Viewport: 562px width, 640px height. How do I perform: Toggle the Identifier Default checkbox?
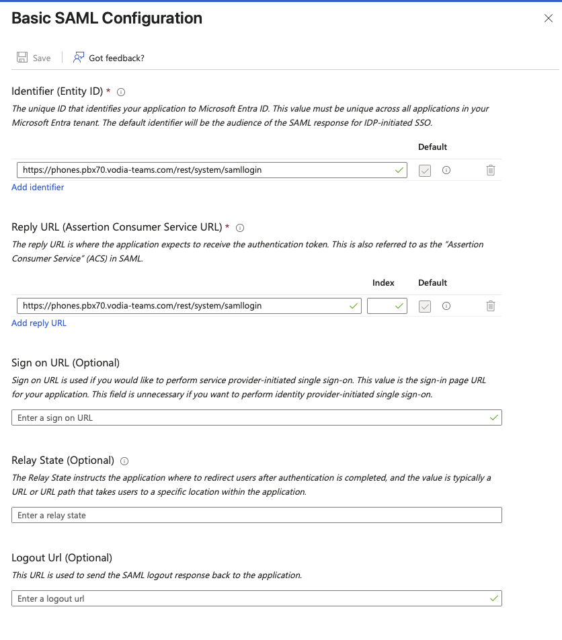pyautogui.click(x=425, y=170)
